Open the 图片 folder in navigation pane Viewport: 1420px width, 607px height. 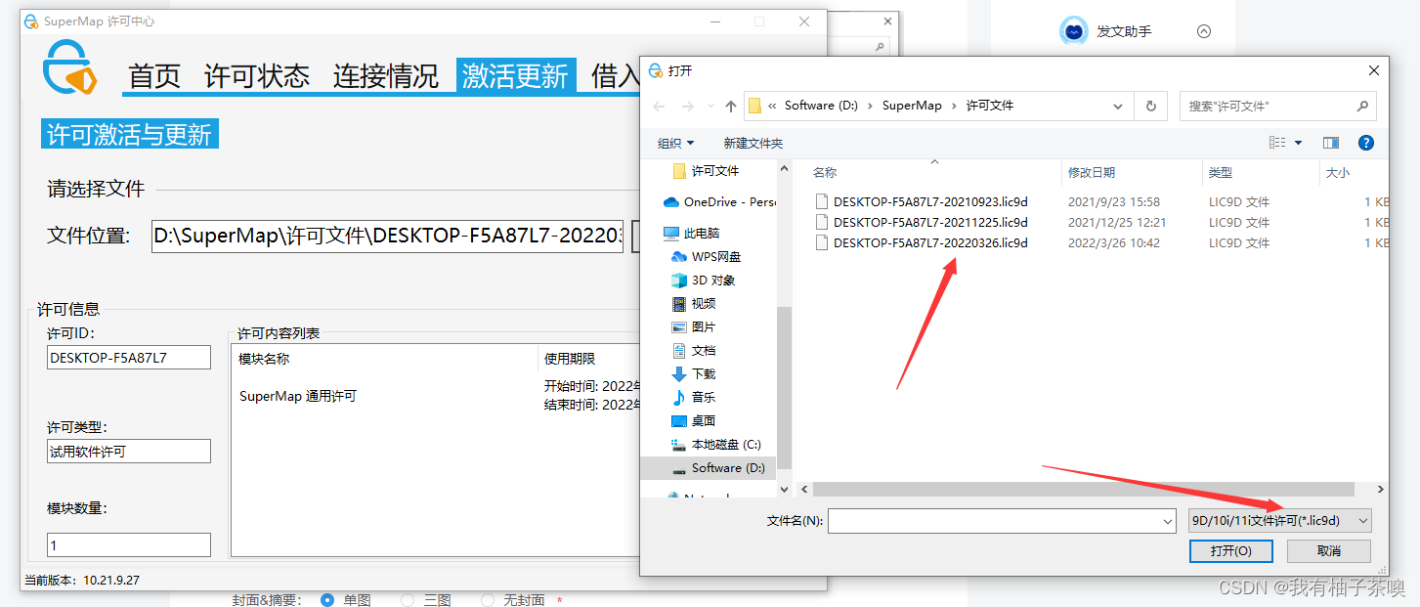[x=694, y=326]
